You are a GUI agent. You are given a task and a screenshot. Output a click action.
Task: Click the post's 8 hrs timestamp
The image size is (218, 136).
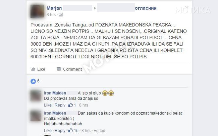(x=51, y=15)
